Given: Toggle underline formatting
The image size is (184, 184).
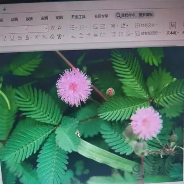Looking at the screenshot, I should (x=12, y=38).
